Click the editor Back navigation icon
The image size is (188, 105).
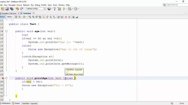(x=20, y=17)
